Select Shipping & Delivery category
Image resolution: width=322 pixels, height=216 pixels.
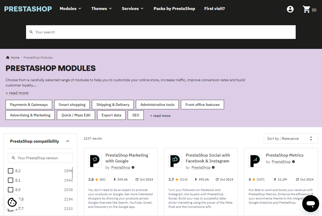click(113, 105)
